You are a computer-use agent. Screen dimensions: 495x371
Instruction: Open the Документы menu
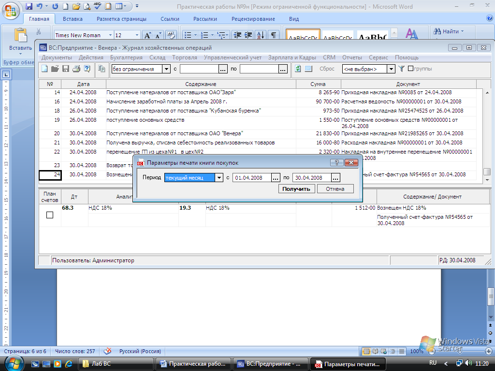[x=57, y=57]
